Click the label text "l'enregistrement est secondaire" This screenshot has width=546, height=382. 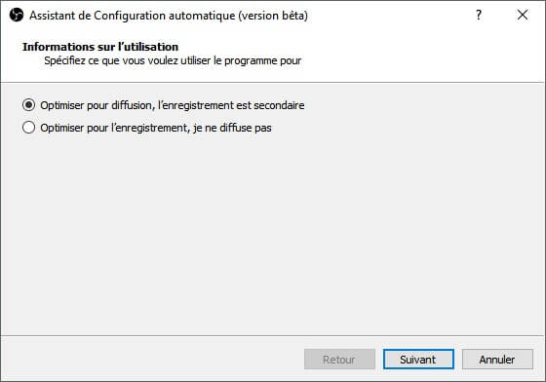pyautogui.click(x=231, y=105)
